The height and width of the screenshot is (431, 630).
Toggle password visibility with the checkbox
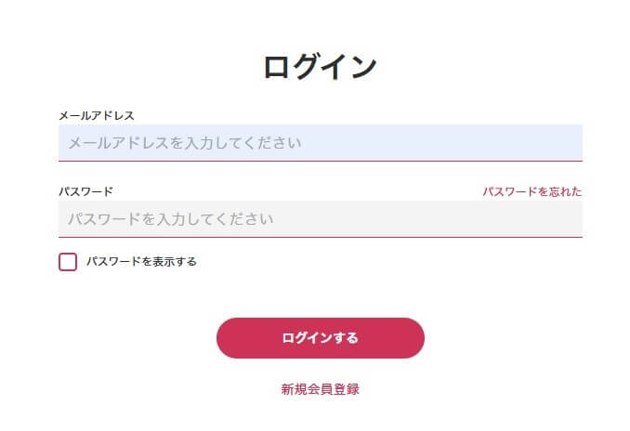click(x=68, y=262)
